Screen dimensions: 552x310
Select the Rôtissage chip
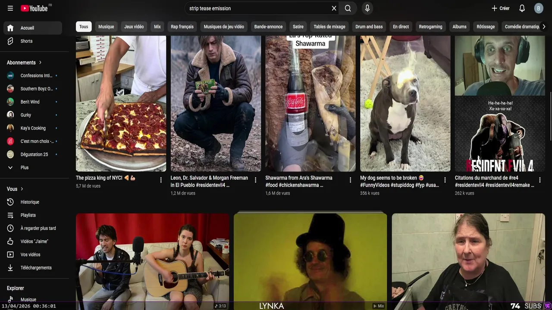[486, 27]
